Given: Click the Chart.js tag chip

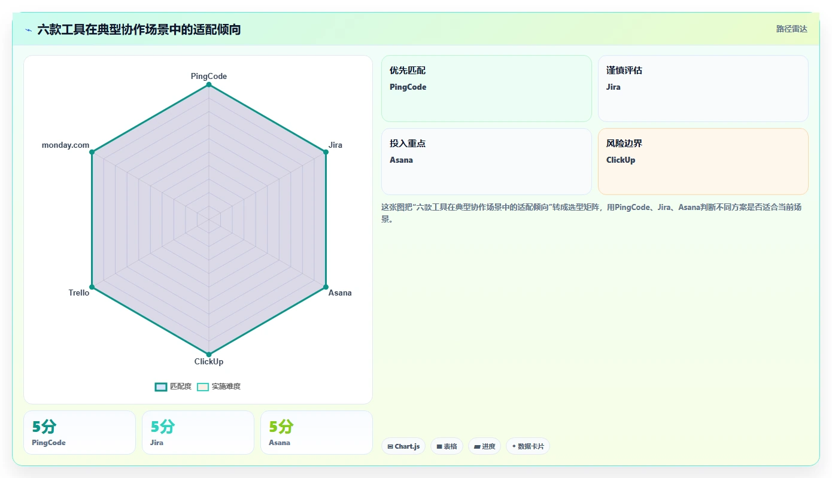Looking at the screenshot, I should (403, 446).
